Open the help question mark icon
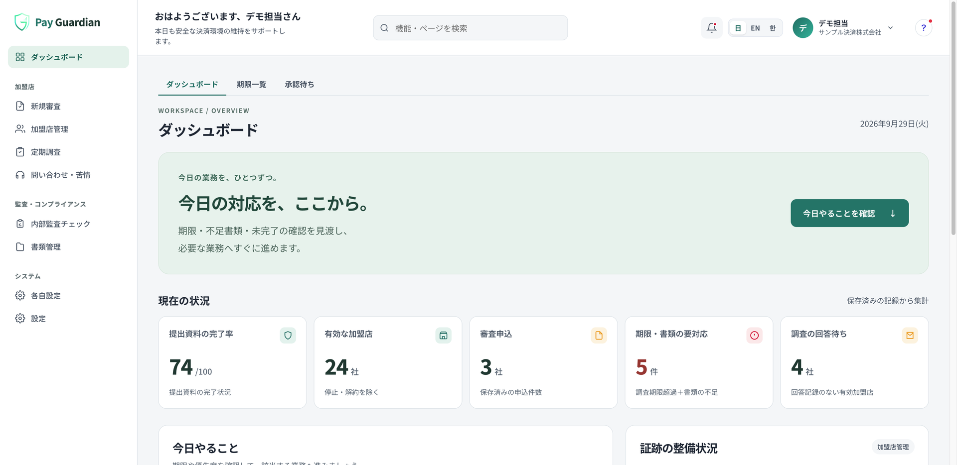This screenshot has height=465, width=957. [x=924, y=28]
